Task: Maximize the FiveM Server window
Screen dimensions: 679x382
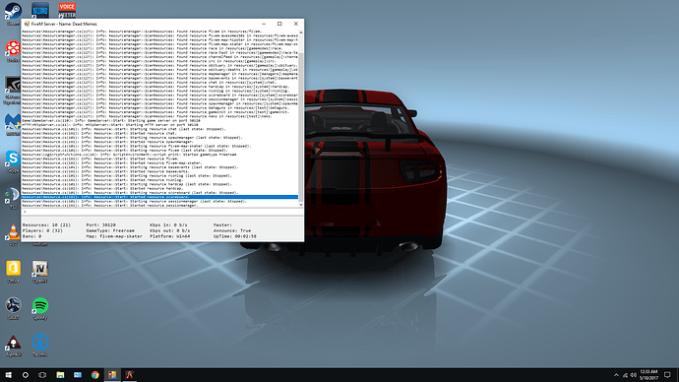Action: tap(279, 24)
